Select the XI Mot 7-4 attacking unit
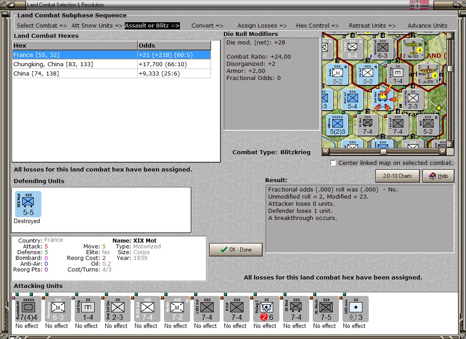Screen dimensions: 466x339 pos(296,309)
